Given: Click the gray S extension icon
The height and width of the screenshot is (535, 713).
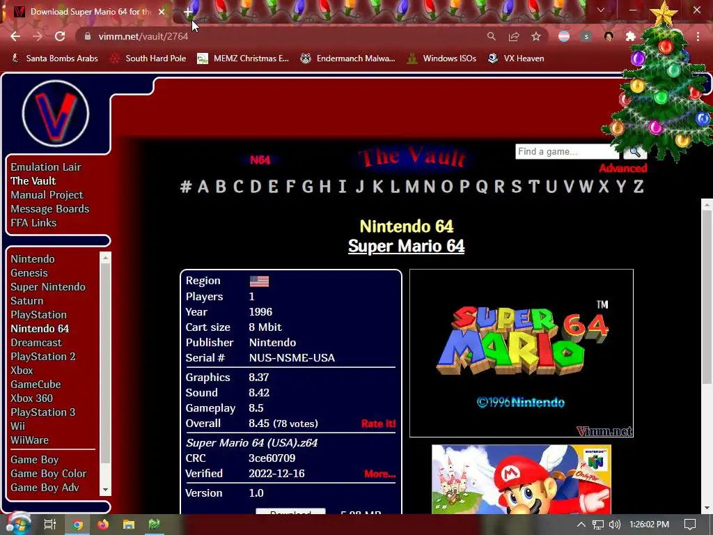Looking at the screenshot, I should coord(586,36).
